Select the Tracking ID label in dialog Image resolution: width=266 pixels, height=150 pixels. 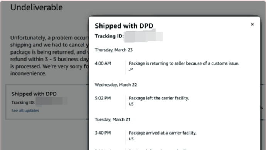(x=109, y=36)
